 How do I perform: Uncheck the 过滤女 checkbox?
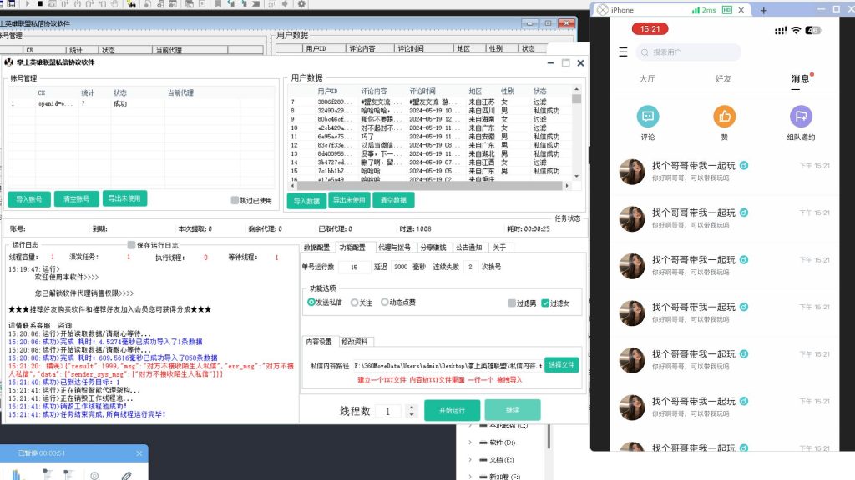point(545,303)
